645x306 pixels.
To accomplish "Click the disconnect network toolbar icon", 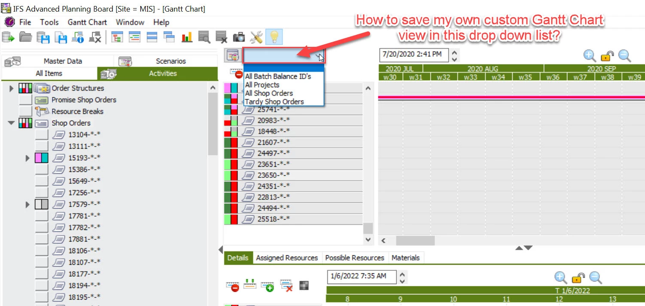I will tap(95, 37).
